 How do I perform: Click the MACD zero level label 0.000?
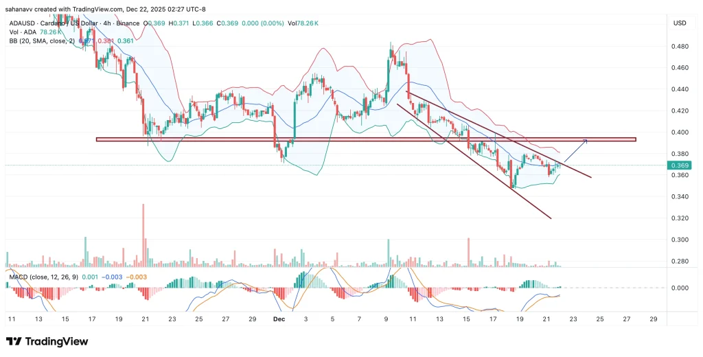(680, 288)
